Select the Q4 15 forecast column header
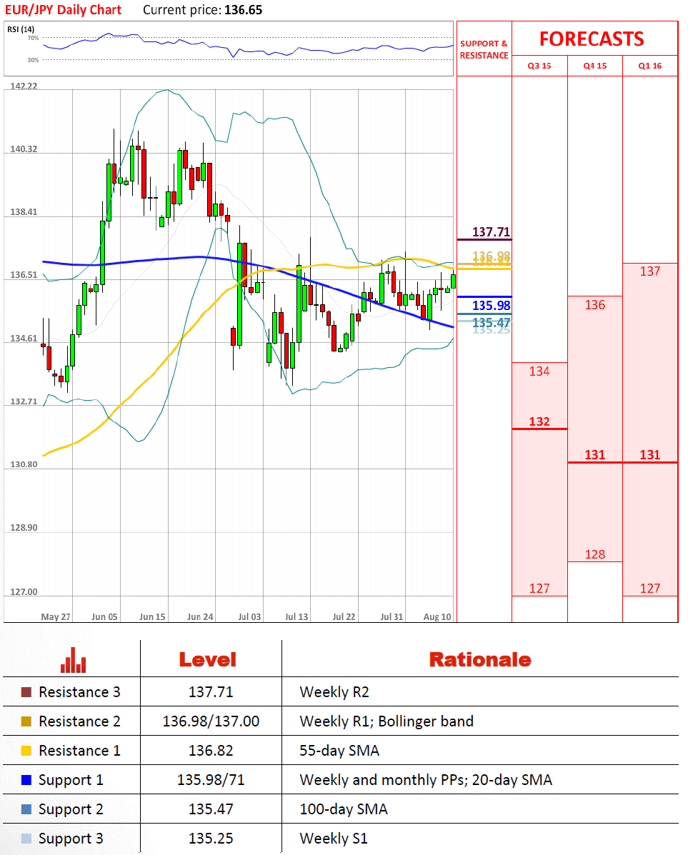The image size is (688, 855). 594,66
